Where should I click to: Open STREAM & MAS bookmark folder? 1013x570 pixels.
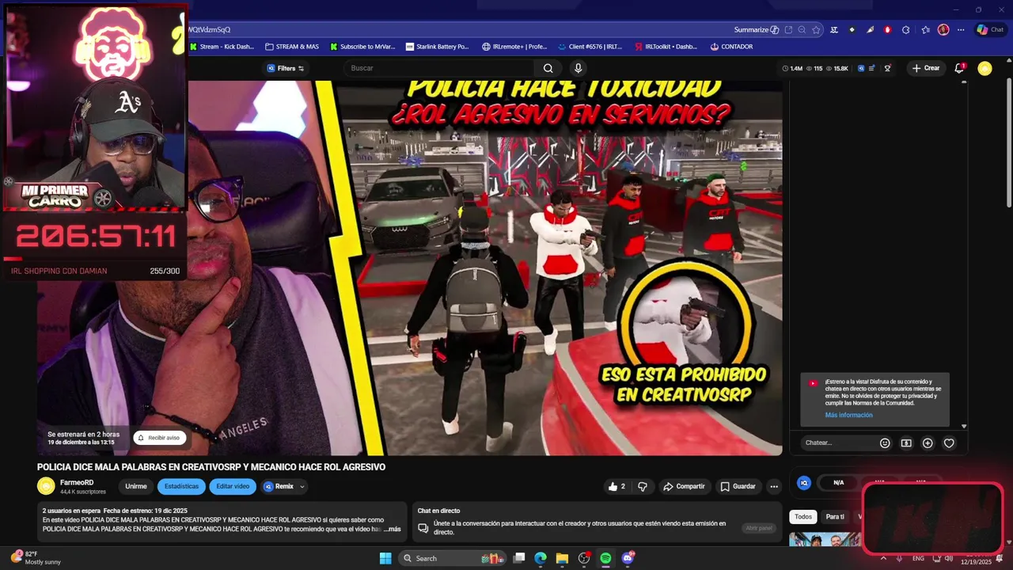pyautogui.click(x=292, y=47)
